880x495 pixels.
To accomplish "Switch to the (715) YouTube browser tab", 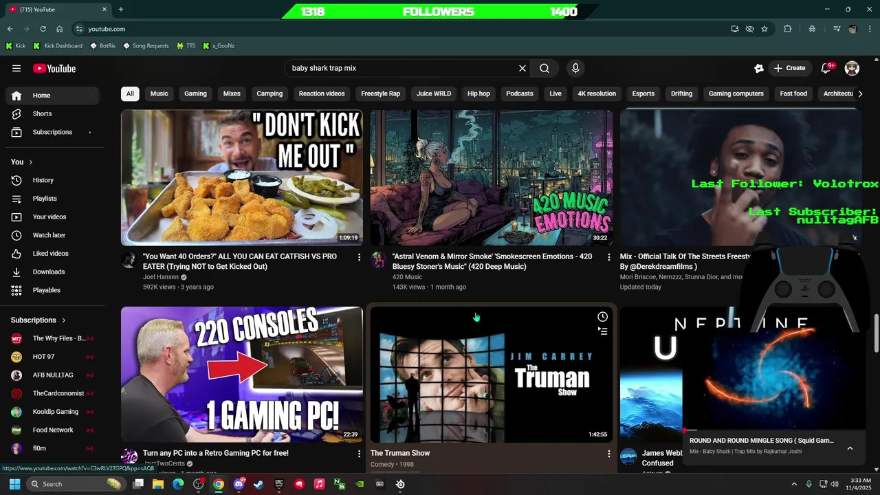I will (58, 9).
